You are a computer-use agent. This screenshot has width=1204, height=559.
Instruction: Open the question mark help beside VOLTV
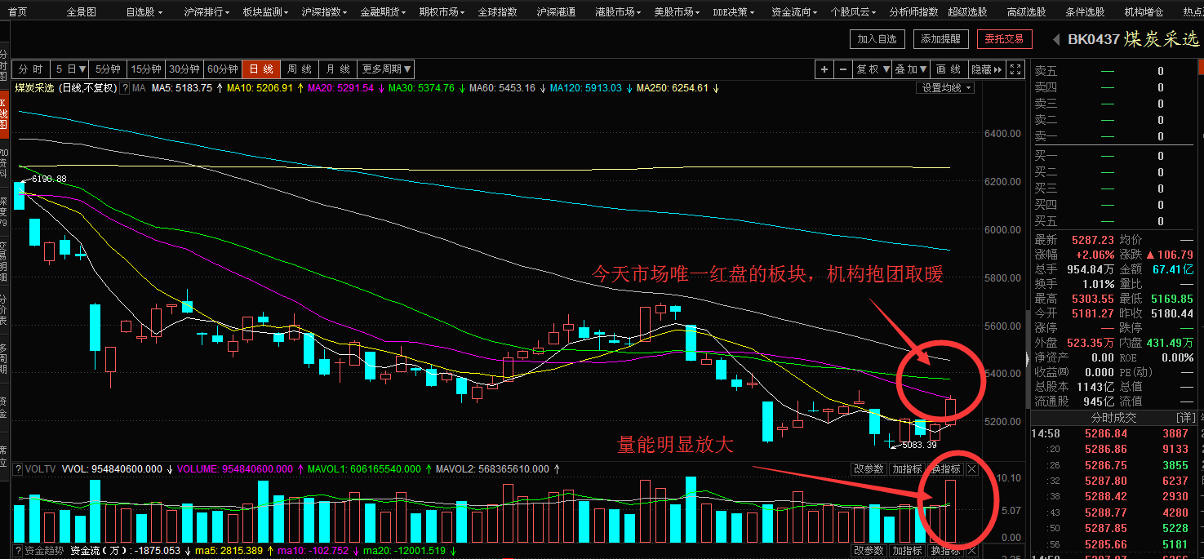pyautogui.click(x=18, y=469)
